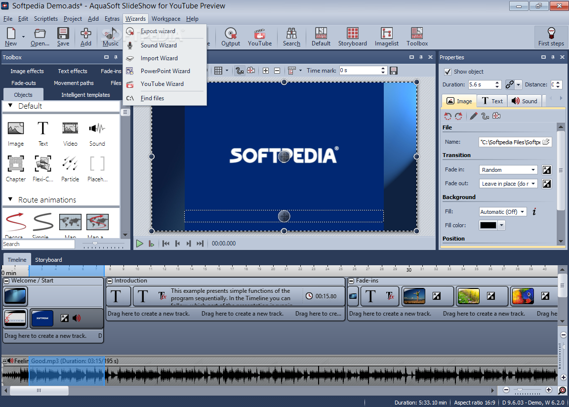Open a project with the Open icon
Viewport: 569px width, 407px height.
tap(40, 37)
